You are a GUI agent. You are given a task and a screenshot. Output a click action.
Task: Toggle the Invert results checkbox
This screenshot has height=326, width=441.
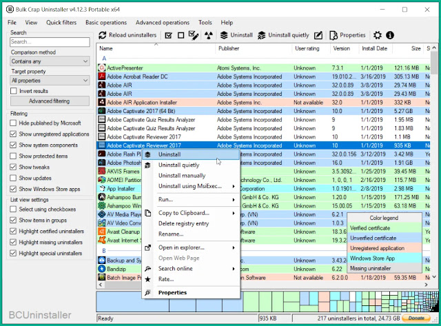coord(14,91)
